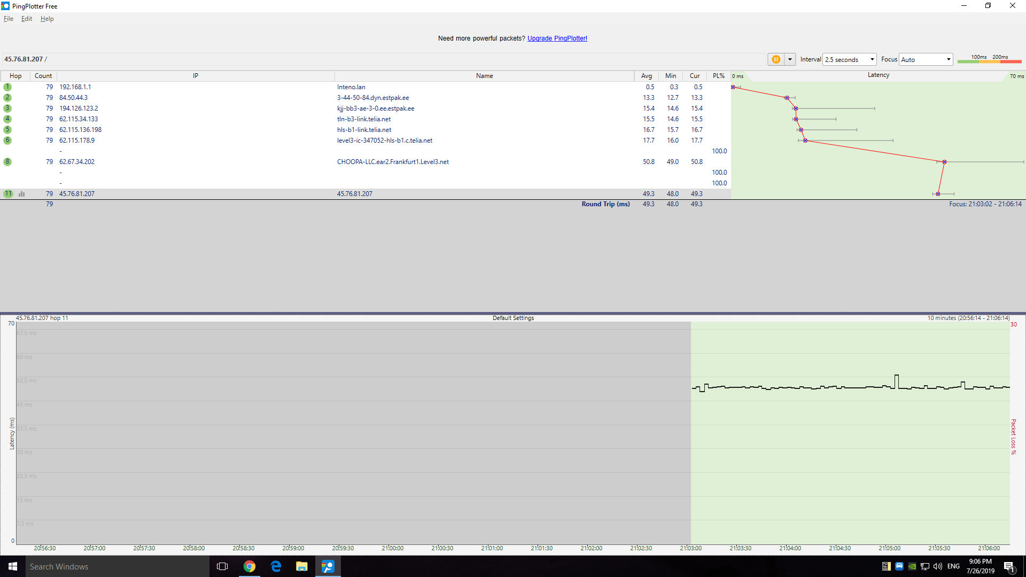This screenshot has width=1026, height=577.
Task: Open the Help menu
Action: pos(47,19)
